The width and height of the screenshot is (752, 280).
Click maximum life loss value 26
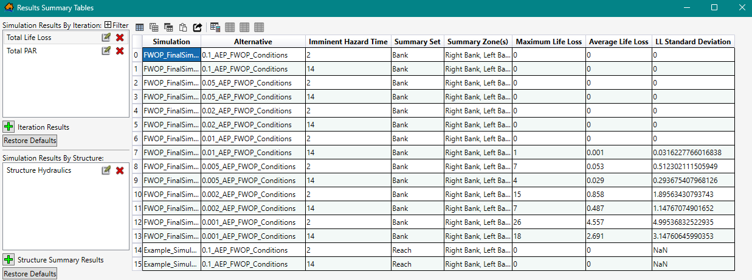click(548, 222)
